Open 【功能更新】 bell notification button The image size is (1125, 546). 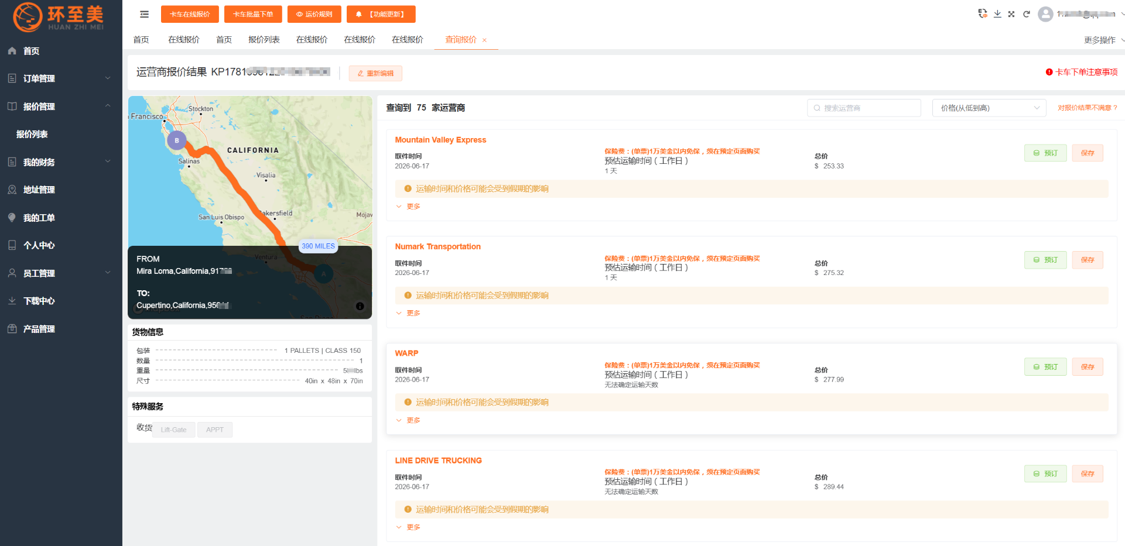381,14
